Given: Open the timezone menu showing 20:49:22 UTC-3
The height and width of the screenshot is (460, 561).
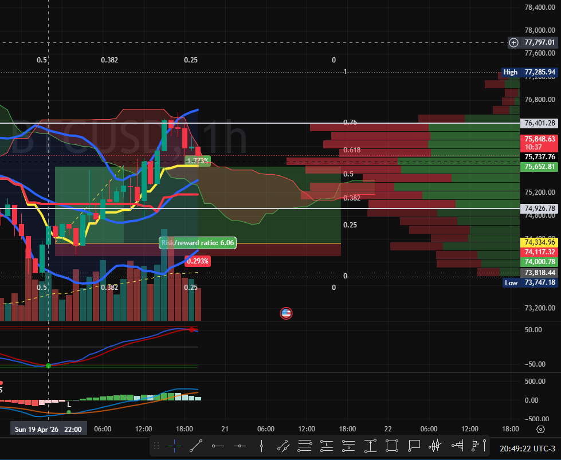Looking at the screenshot, I should (527, 449).
